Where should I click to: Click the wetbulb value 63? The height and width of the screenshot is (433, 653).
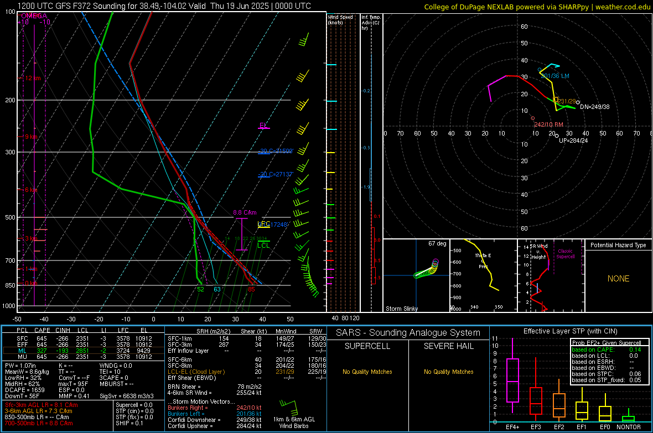217,289
